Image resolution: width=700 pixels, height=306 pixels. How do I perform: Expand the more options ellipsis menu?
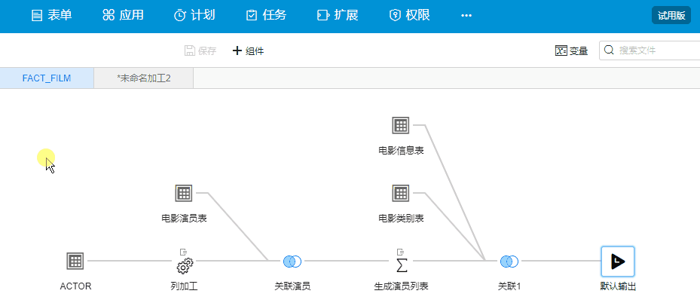tap(466, 15)
